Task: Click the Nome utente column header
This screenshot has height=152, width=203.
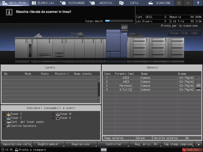Action: (x=82, y=74)
